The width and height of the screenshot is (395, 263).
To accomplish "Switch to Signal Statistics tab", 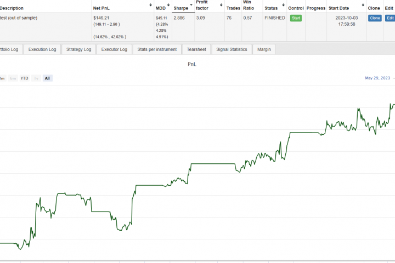I will [x=232, y=49].
